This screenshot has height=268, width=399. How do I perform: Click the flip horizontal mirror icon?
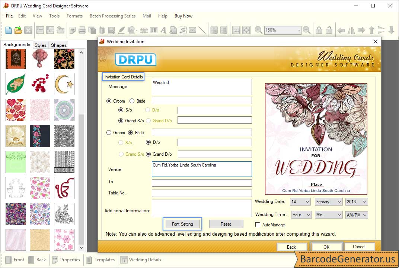351,30
